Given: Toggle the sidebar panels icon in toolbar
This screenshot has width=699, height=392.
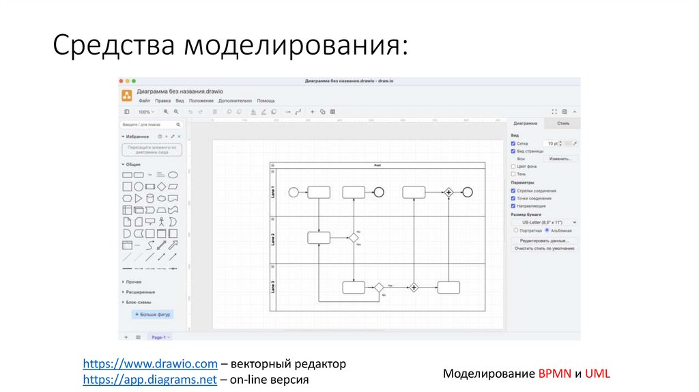Looking at the screenshot, I should coord(126,112).
